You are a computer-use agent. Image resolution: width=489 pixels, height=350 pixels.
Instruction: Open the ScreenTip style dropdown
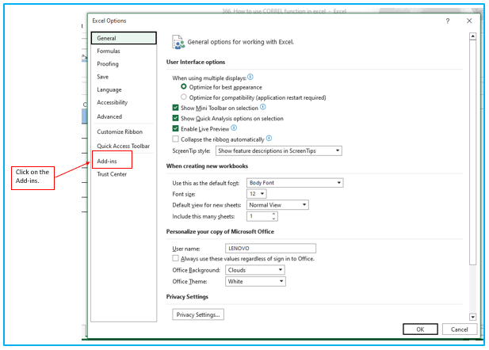coord(278,150)
